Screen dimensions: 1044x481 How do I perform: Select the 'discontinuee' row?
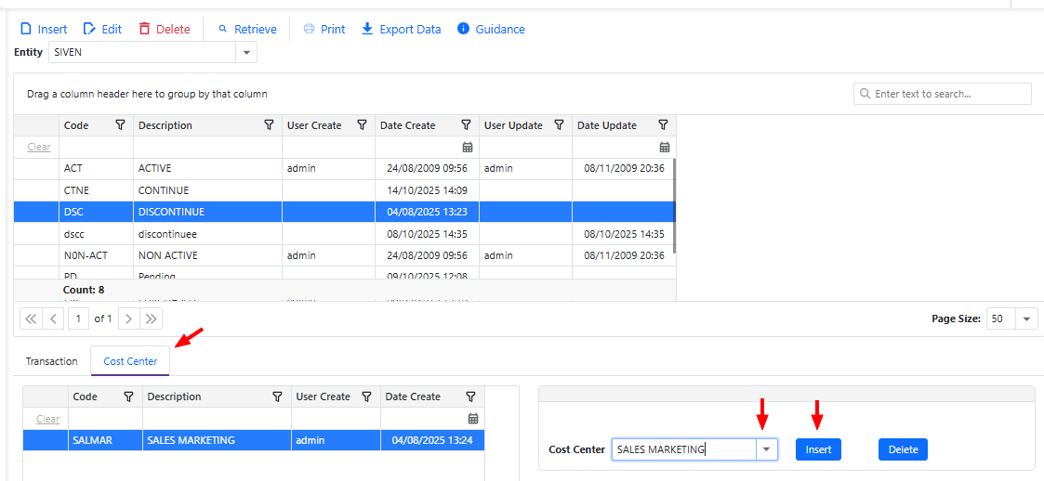[344, 233]
